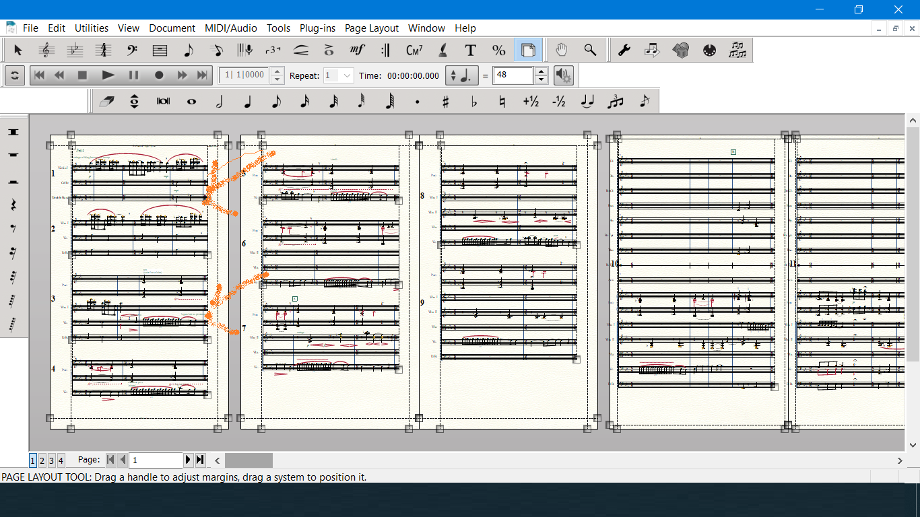Select the Text tool
The height and width of the screenshot is (517, 920).
point(470,50)
